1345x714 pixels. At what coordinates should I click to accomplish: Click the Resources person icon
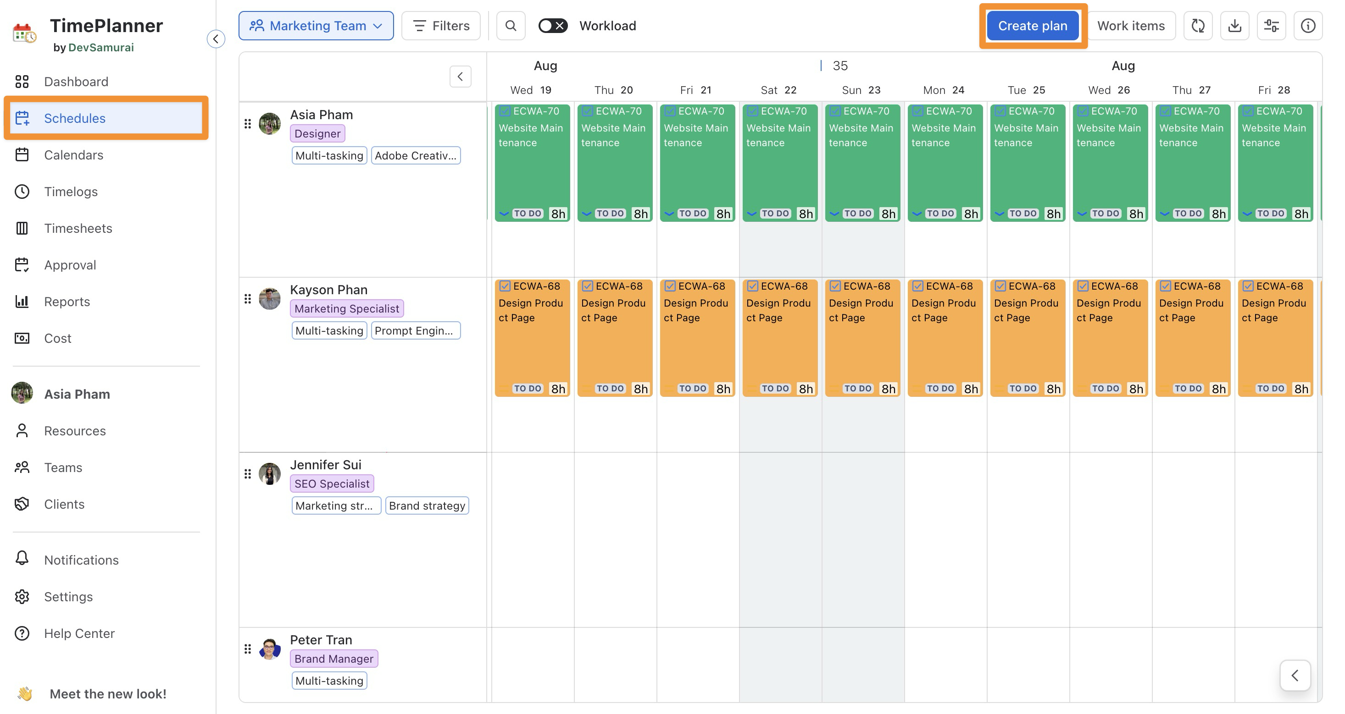22,431
